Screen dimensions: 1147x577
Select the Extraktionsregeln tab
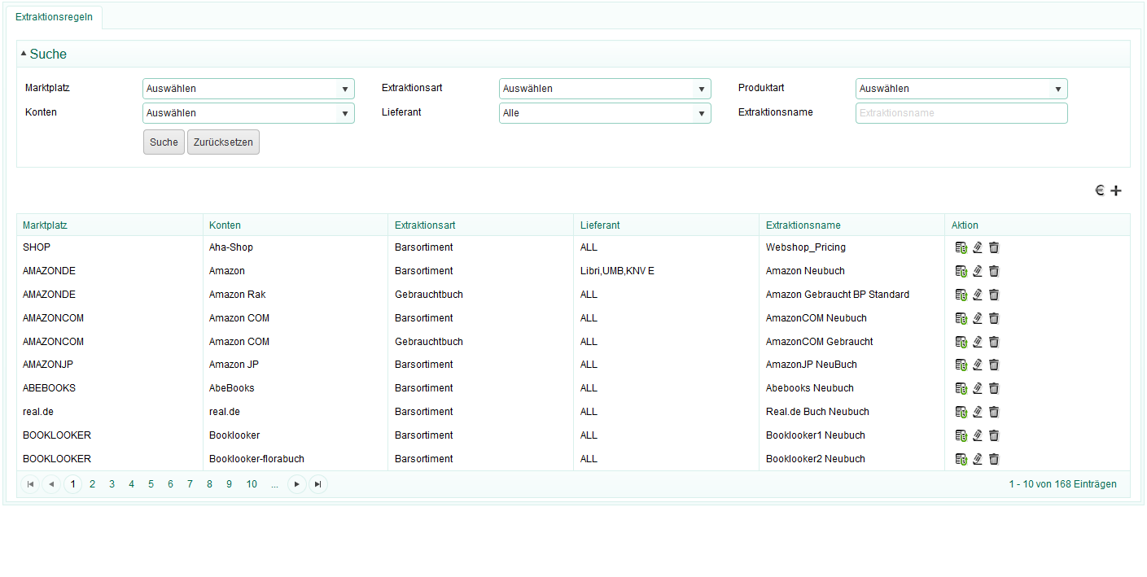point(54,17)
